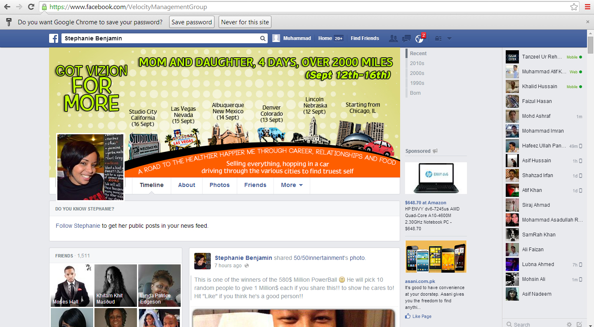Open Moses Hall's friend thumbnail
The height and width of the screenshot is (327, 594).
[72, 285]
